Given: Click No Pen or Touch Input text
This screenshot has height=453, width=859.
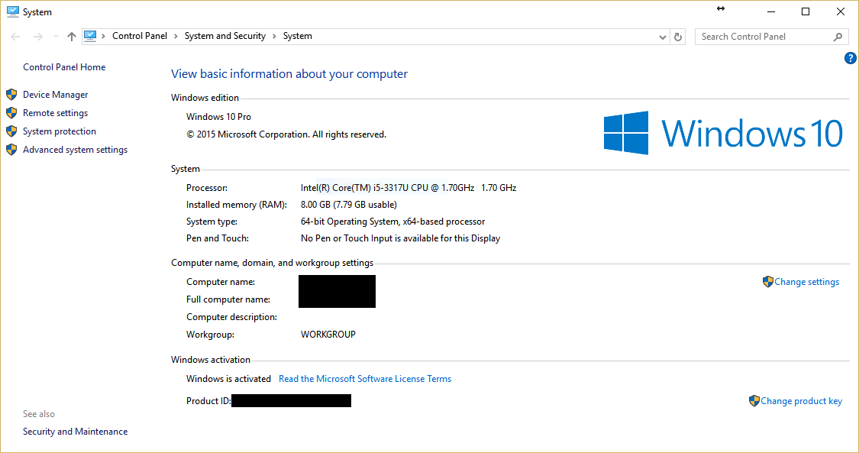Looking at the screenshot, I should (x=400, y=238).
